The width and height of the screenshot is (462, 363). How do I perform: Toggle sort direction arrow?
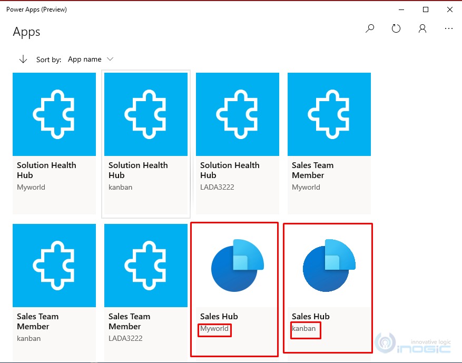tap(23, 59)
